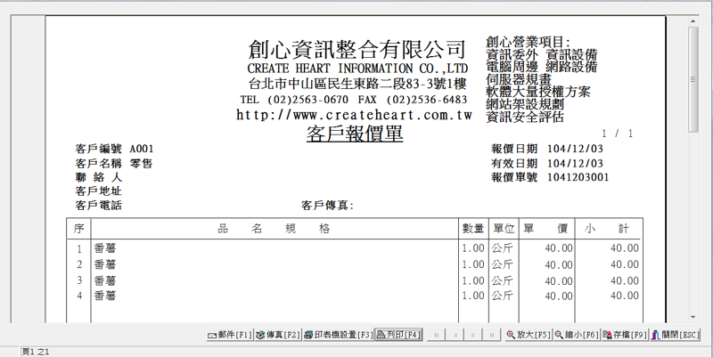Click the 客戶傳真: label

pyautogui.click(x=327, y=206)
